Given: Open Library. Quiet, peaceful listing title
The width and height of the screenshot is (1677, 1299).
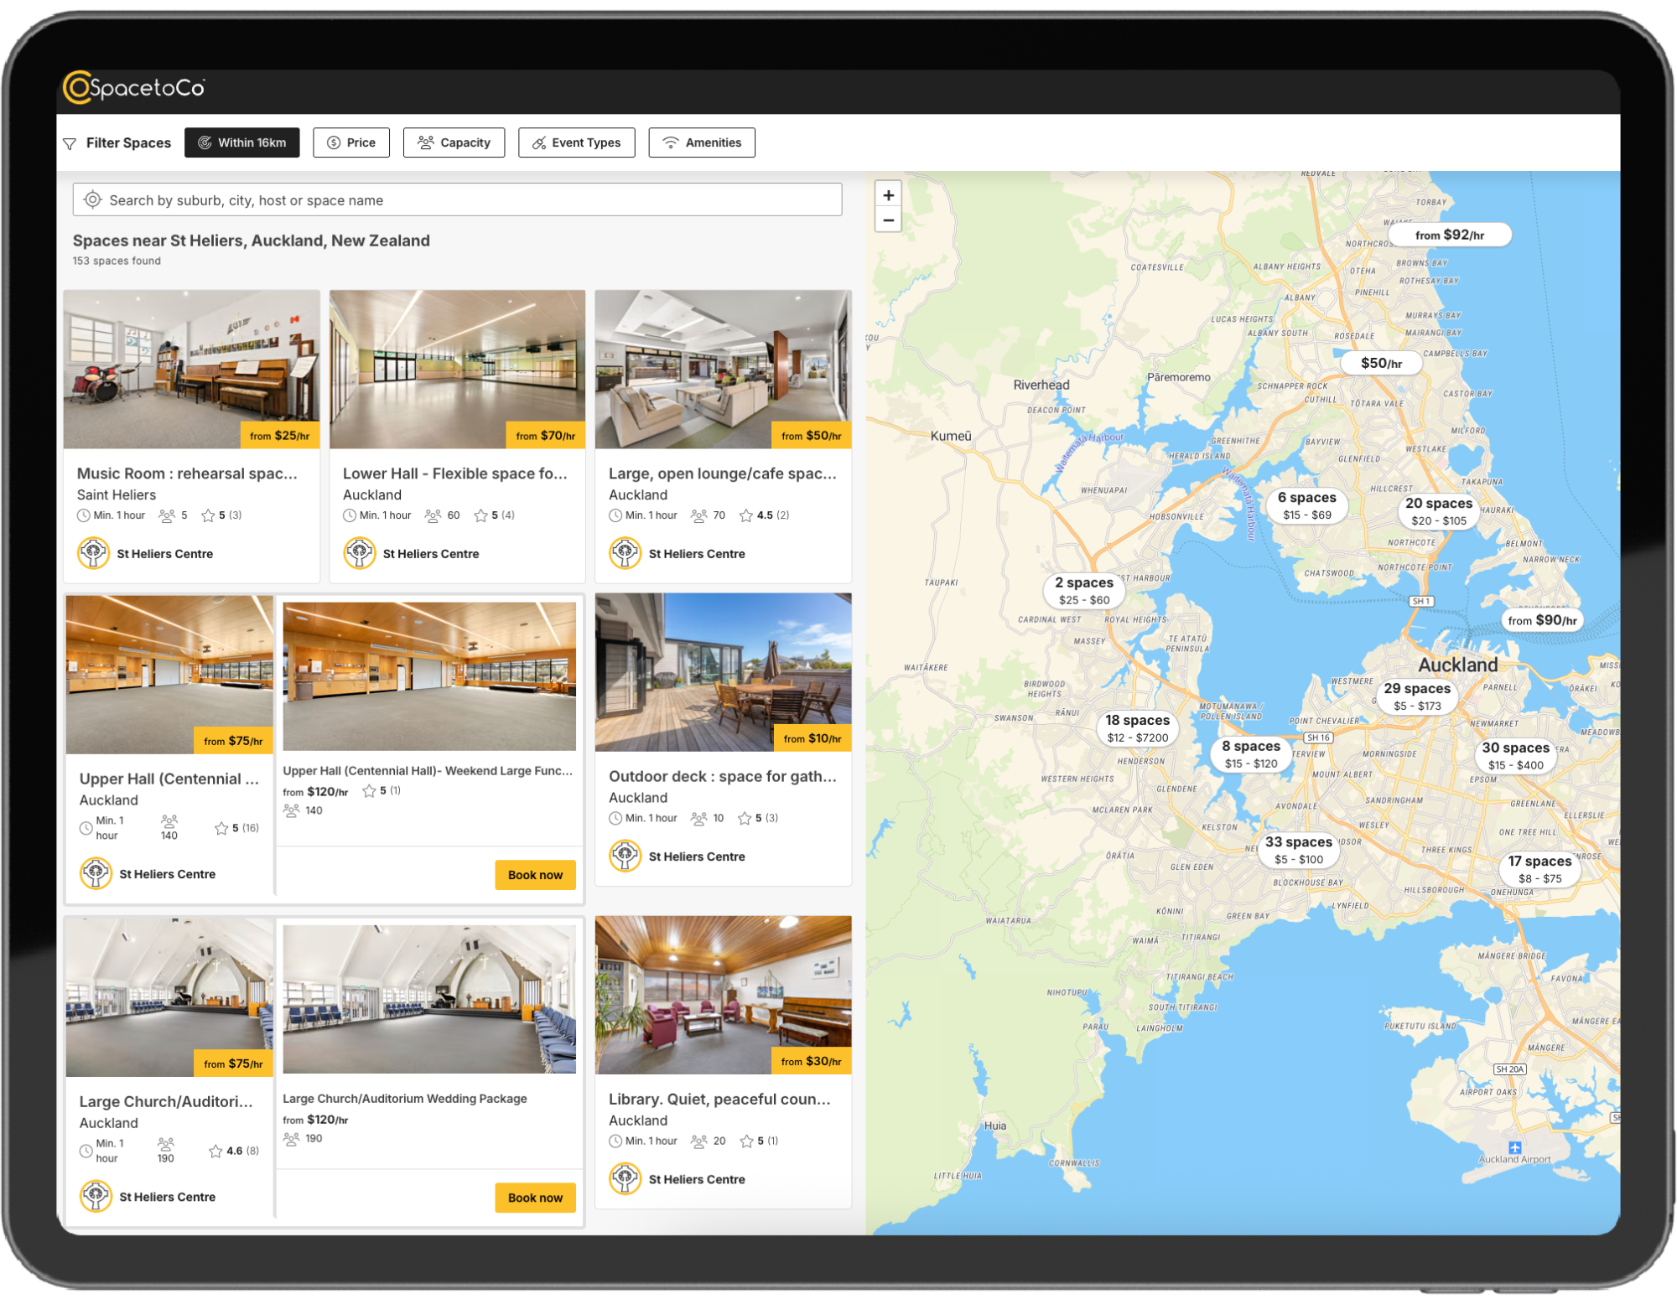Looking at the screenshot, I should [x=719, y=1100].
